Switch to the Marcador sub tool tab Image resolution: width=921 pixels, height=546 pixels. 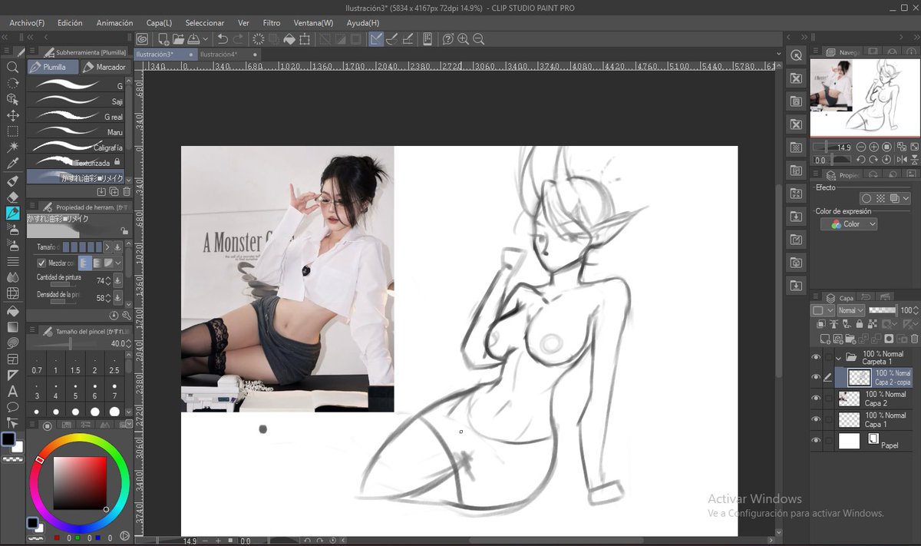105,67
